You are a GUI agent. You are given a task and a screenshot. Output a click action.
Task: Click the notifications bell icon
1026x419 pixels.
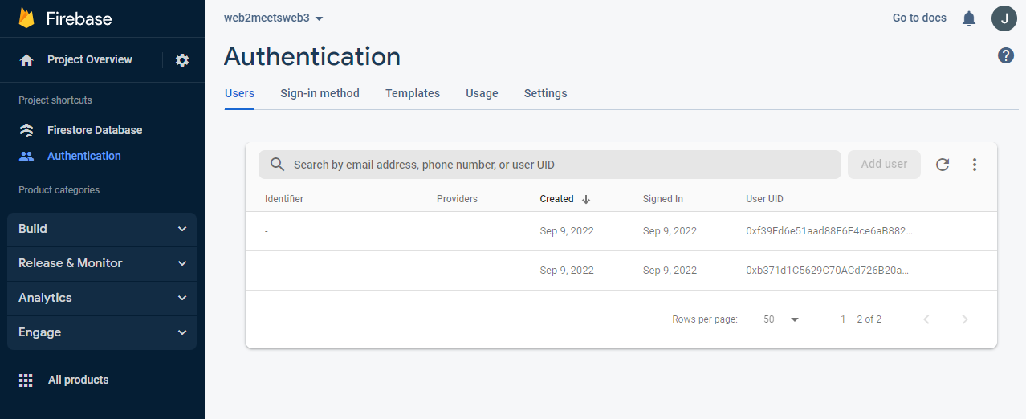(969, 18)
